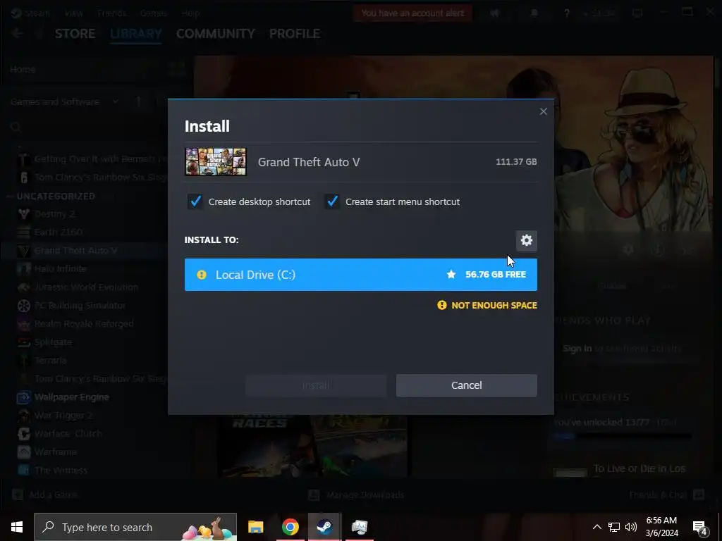Click the Steam logo icon in the menu bar
The height and width of the screenshot is (541, 722).
coord(17,13)
